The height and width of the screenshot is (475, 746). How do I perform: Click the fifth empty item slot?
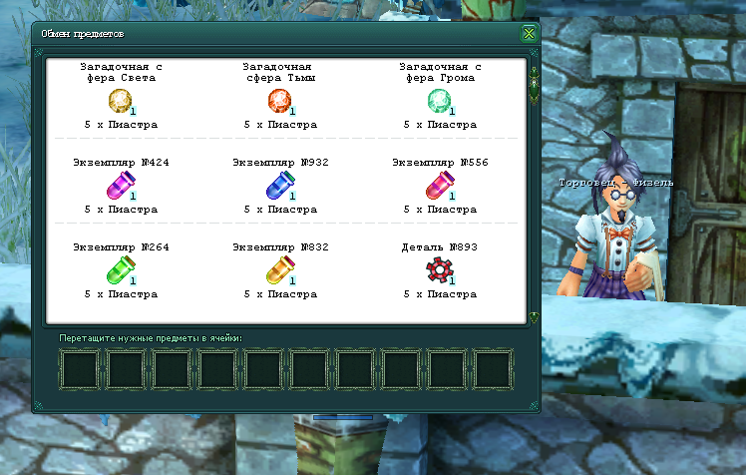point(263,369)
